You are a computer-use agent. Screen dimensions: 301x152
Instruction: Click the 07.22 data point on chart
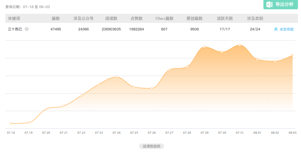coord(81,96)
